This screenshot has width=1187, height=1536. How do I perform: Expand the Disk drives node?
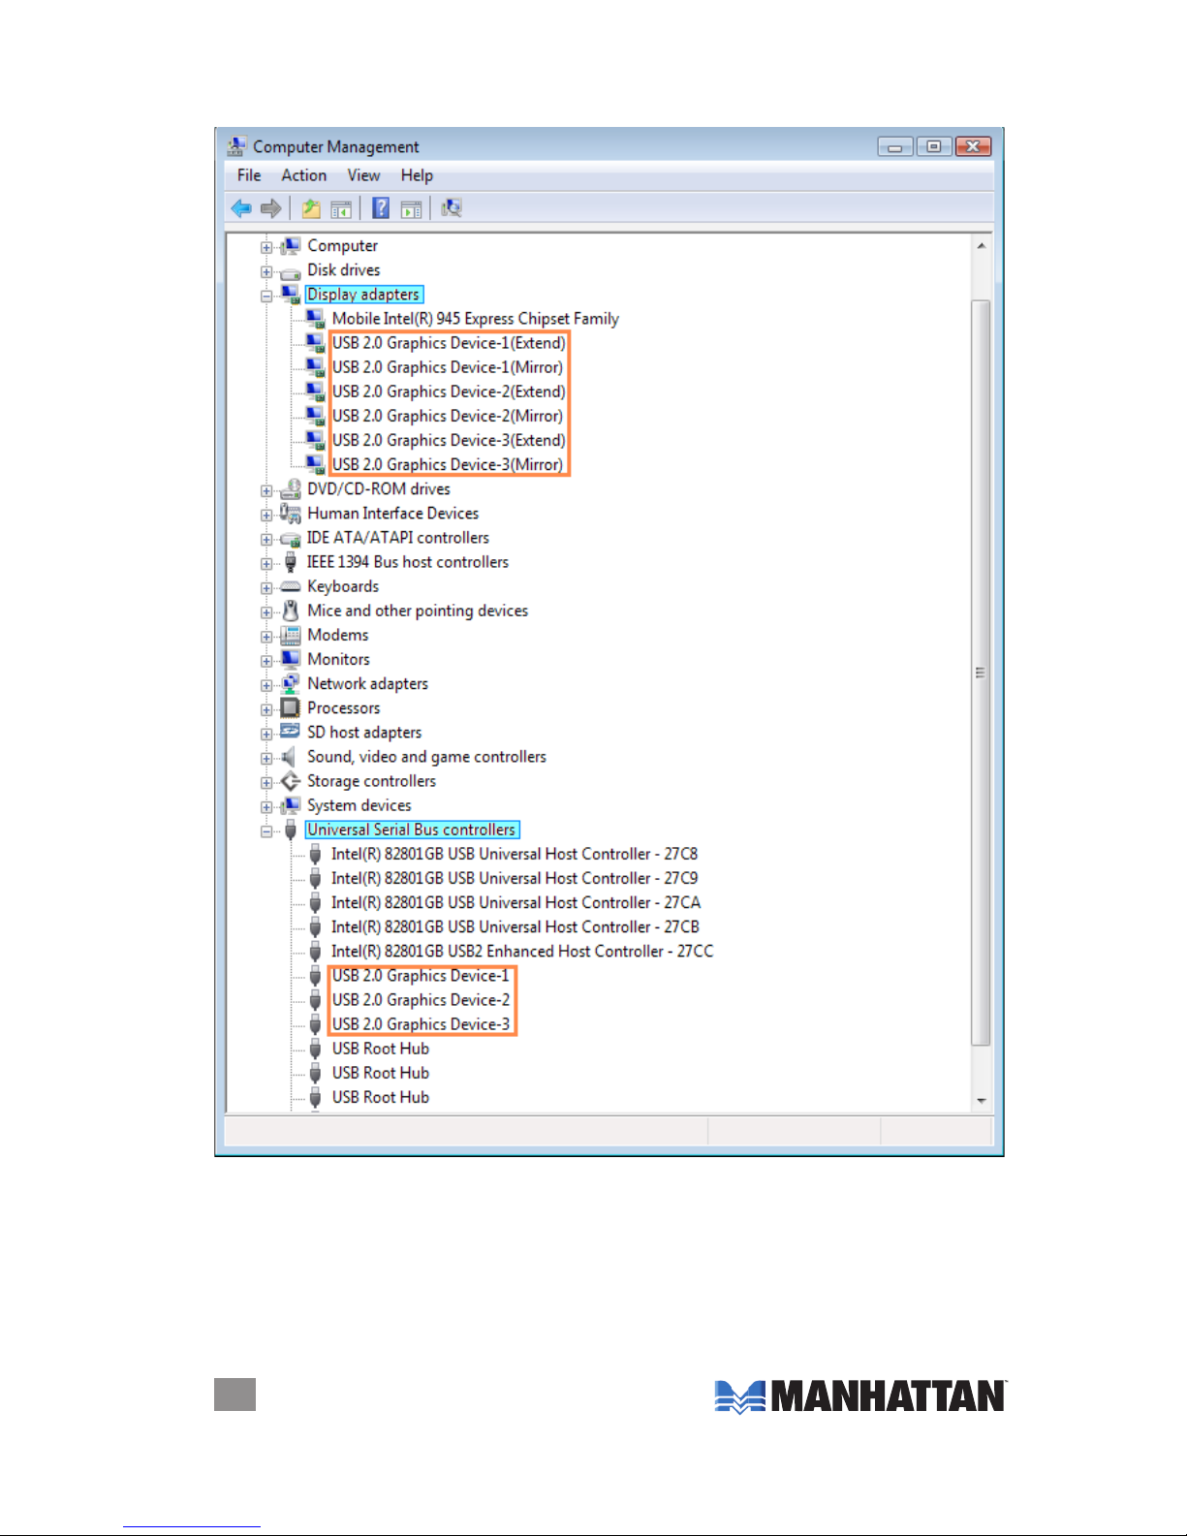(x=266, y=272)
